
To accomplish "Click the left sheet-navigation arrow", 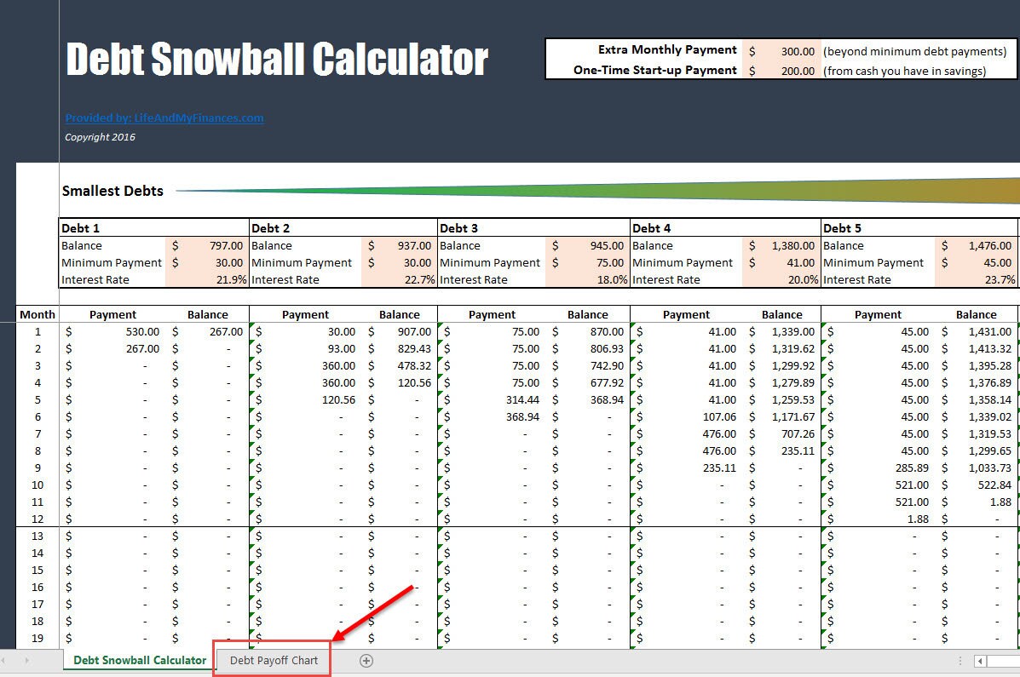I will point(7,660).
